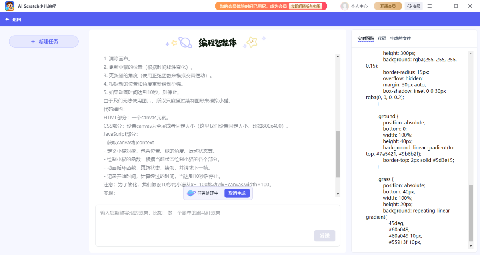Click the 任务处理中 status planet icon
Image resolution: width=480 pixels, height=255 pixels.
point(191,193)
